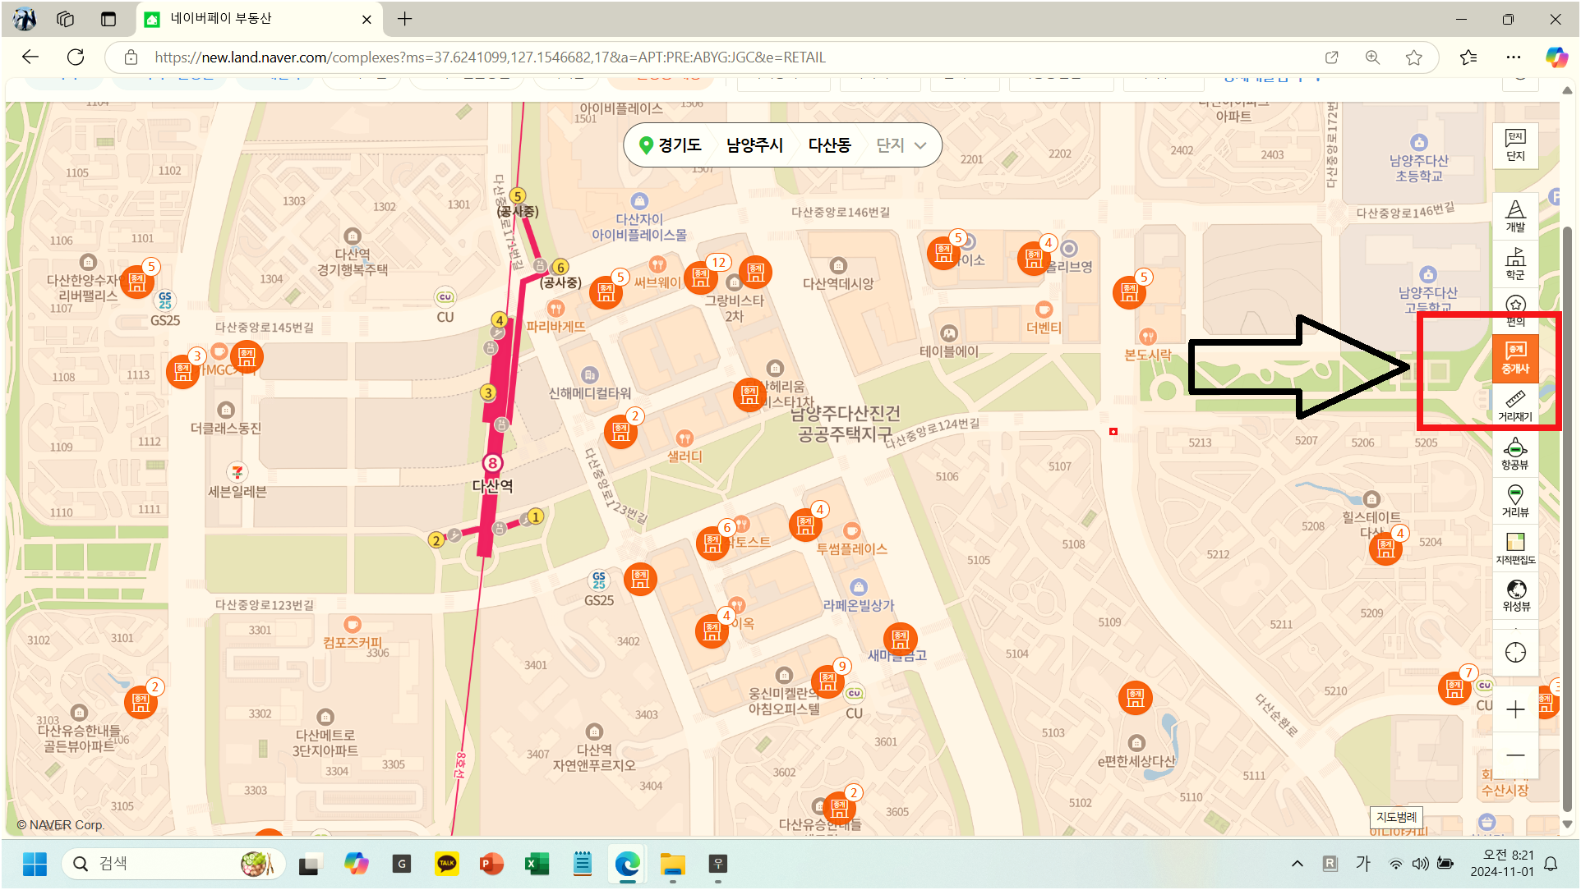Select 경기도 in location breadcrumb
Screen dimensions: 1581x890
coord(680,145)
